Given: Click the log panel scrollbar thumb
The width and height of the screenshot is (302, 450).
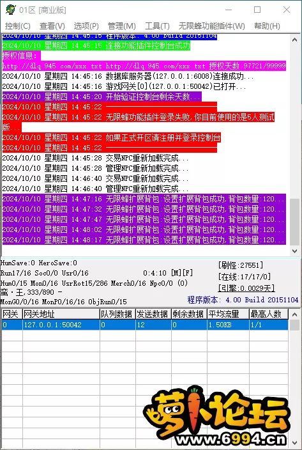Looking at the screenshot, I should click(294, 222).
